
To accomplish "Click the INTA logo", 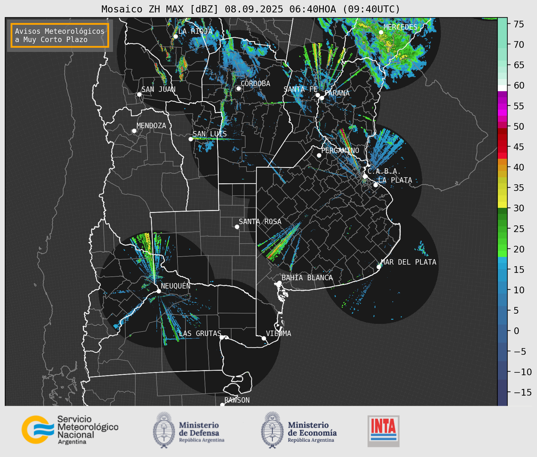I will click(x=384, y=431).
